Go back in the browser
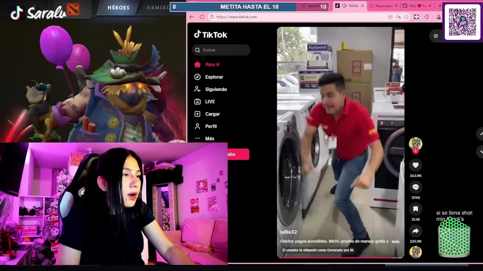The height and width of the screenshot is (271, 483). 192,17
